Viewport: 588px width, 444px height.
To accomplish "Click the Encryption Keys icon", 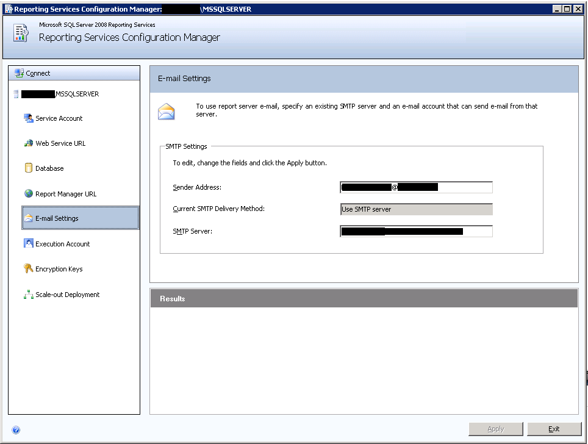I will click(29, 268).
